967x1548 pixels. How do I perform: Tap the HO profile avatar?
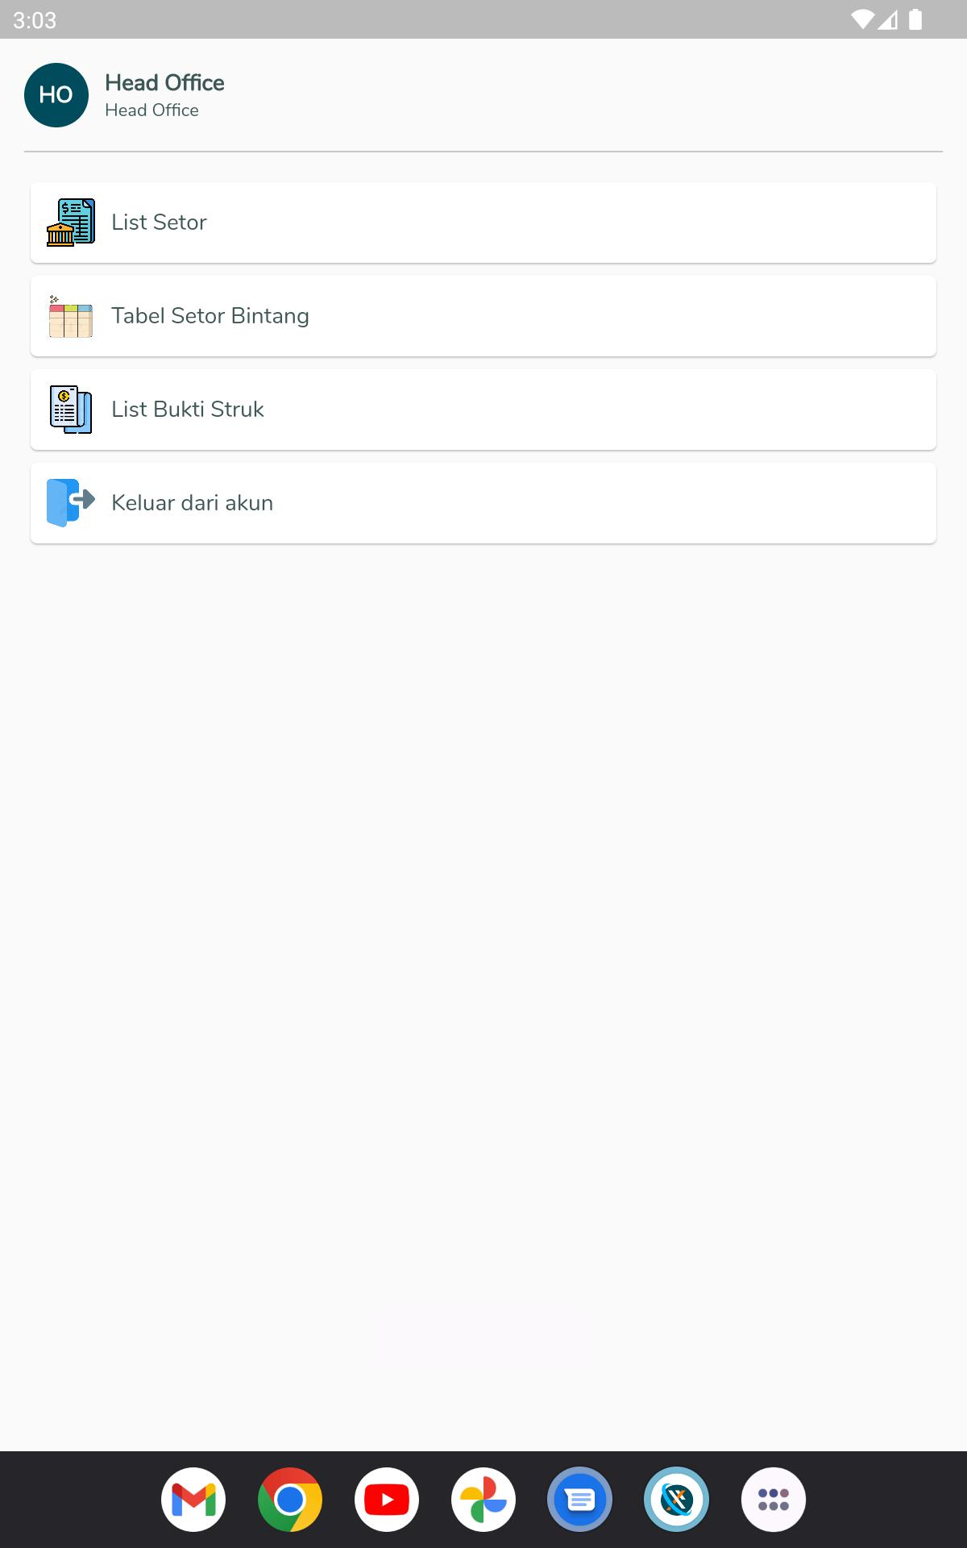click(x=56, y=95)
